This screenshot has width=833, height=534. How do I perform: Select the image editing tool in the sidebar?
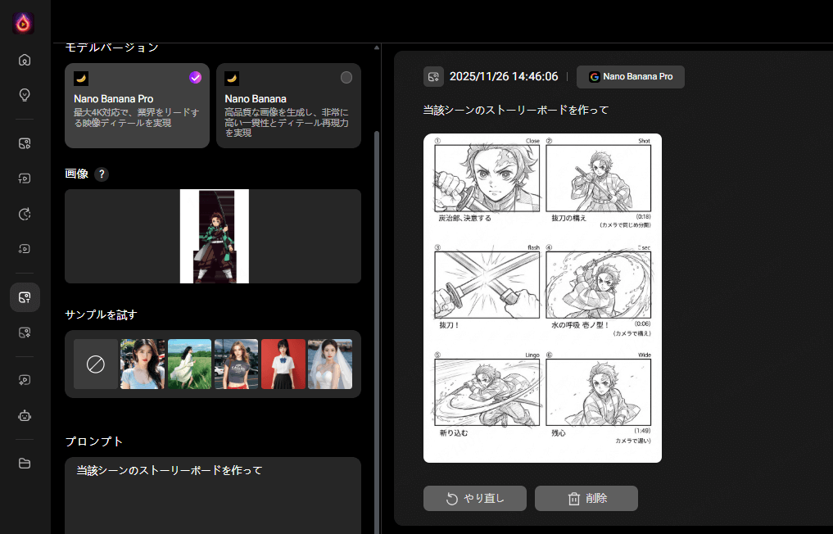(x=25, y=143)
